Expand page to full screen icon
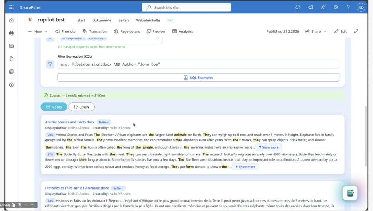This screenshot has width=373, height=211. [x=356, y=31]
